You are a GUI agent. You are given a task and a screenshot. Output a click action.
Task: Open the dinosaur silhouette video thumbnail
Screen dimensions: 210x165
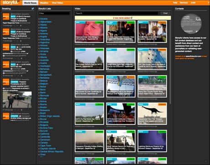tap(152, 113)
